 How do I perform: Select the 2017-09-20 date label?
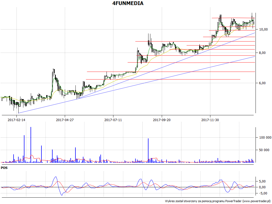tap(162, 120)
